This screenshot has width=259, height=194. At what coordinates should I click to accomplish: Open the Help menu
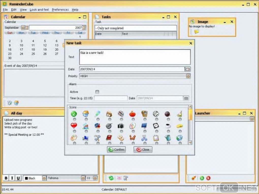[75, 10]
